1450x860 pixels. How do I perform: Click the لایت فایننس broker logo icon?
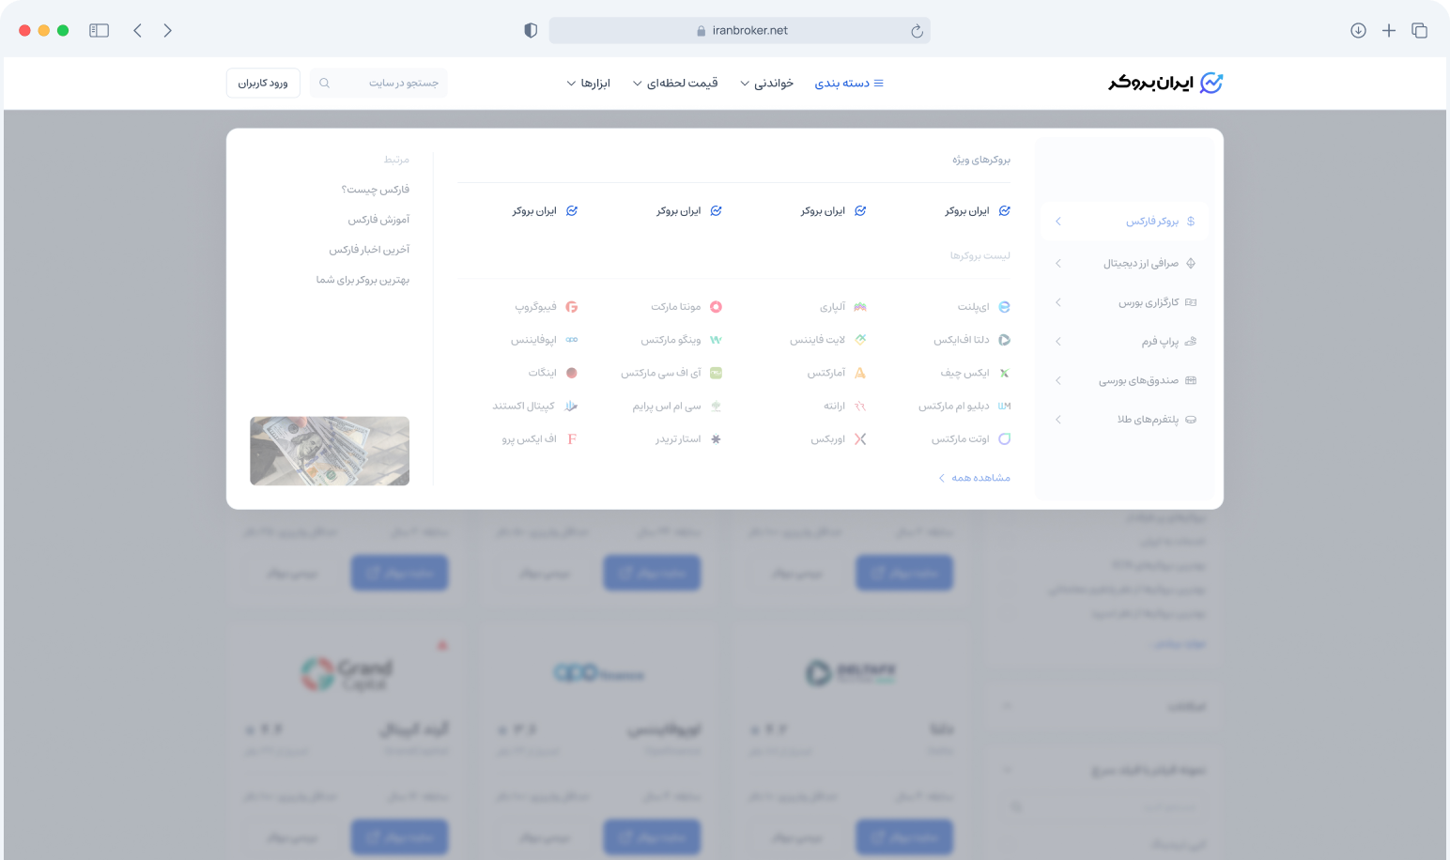[860, 340]
